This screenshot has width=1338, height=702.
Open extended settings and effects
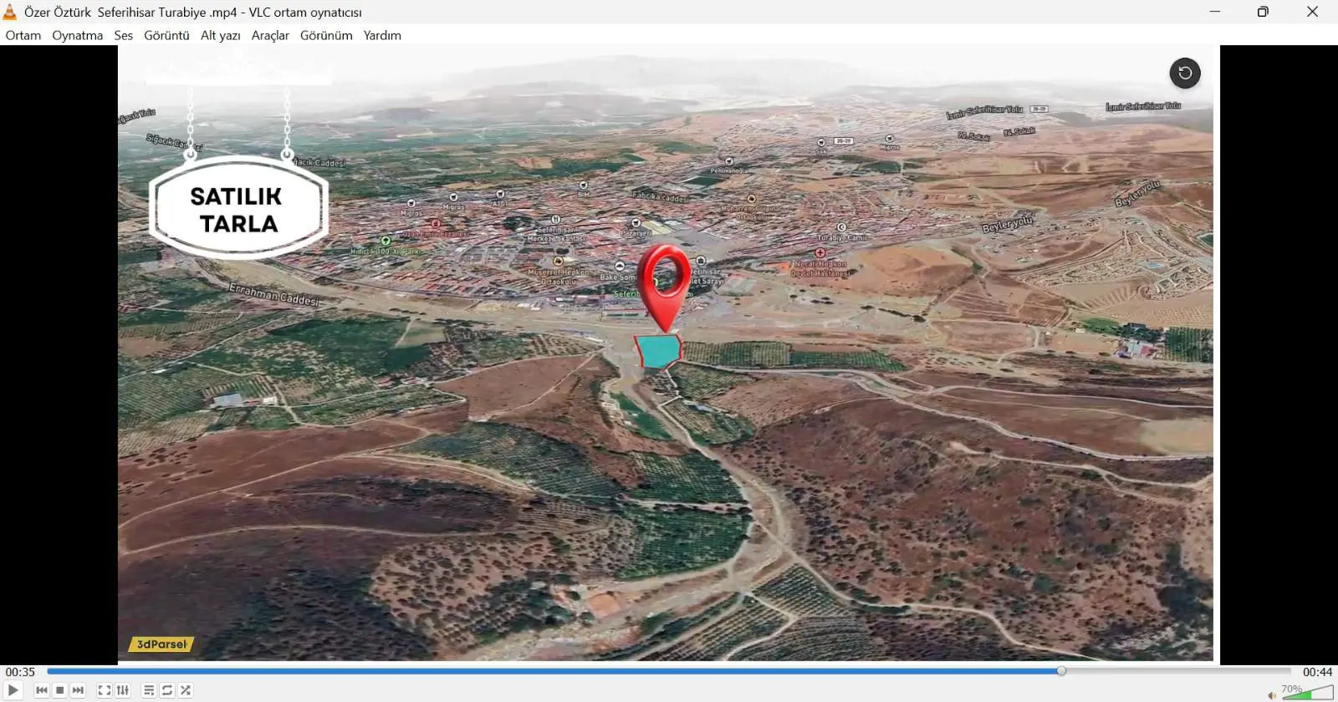[123, 690]
